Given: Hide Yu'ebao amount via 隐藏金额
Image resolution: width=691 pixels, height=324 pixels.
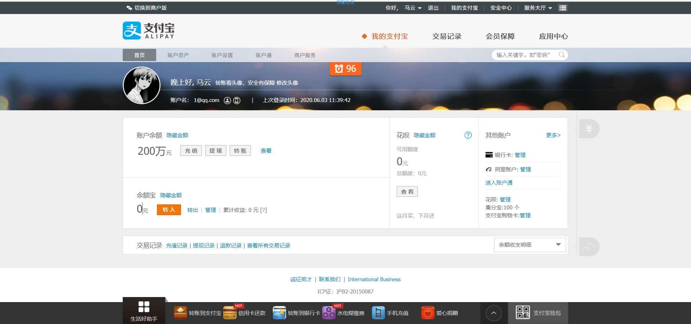Looking at the screenshot, I should coord(171,195).
